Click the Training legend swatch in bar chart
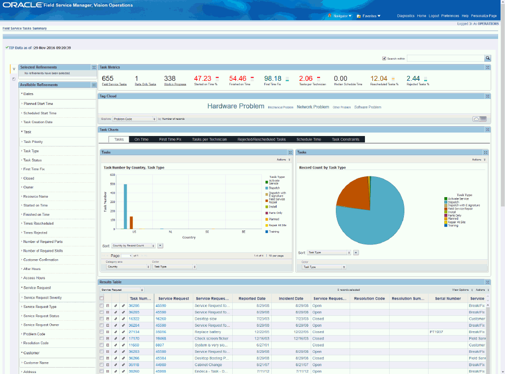 tap(267, 232)
